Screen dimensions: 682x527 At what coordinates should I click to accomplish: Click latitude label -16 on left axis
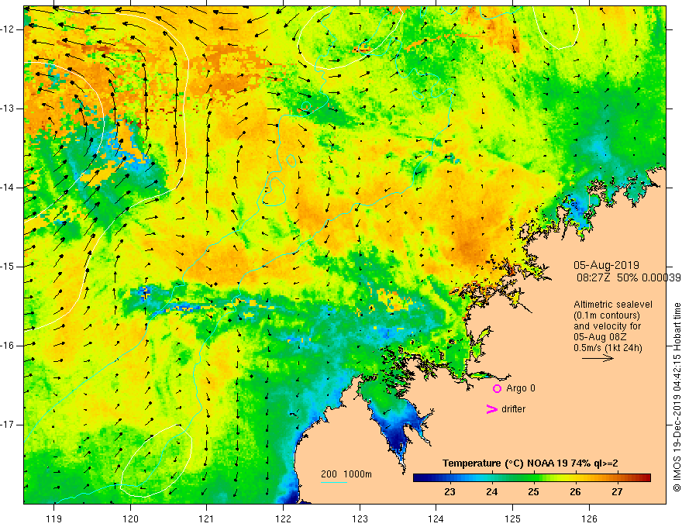[x=9, y=346]
